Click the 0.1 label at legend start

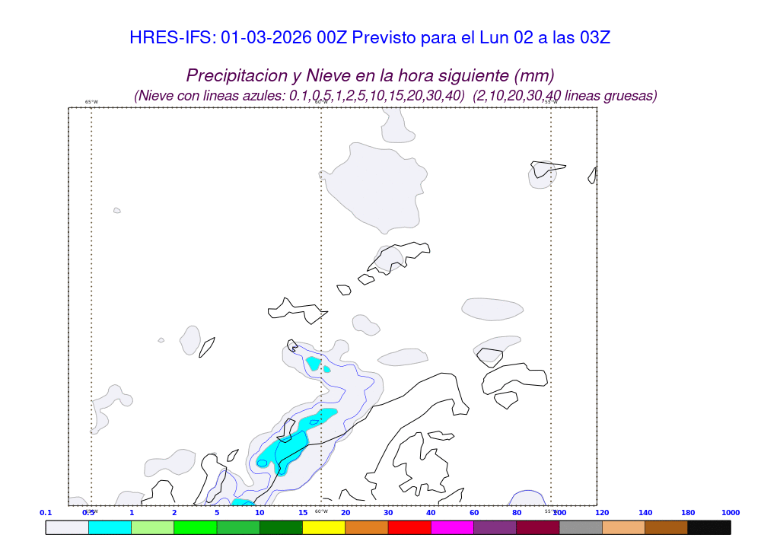(x=46, y=513)
